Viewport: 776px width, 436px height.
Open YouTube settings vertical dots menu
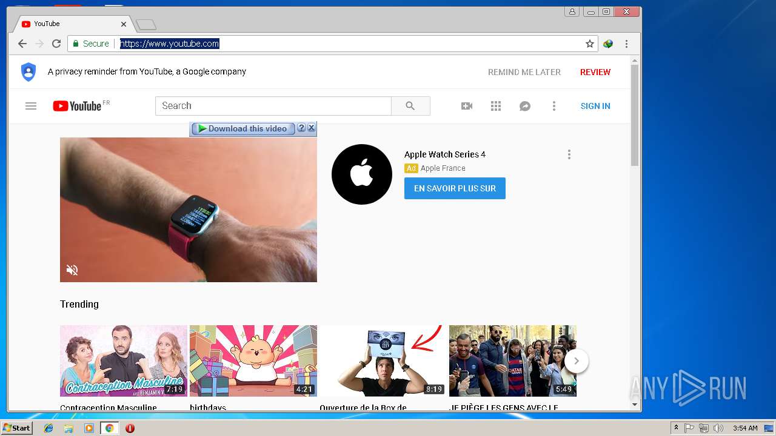click(554, 106)
